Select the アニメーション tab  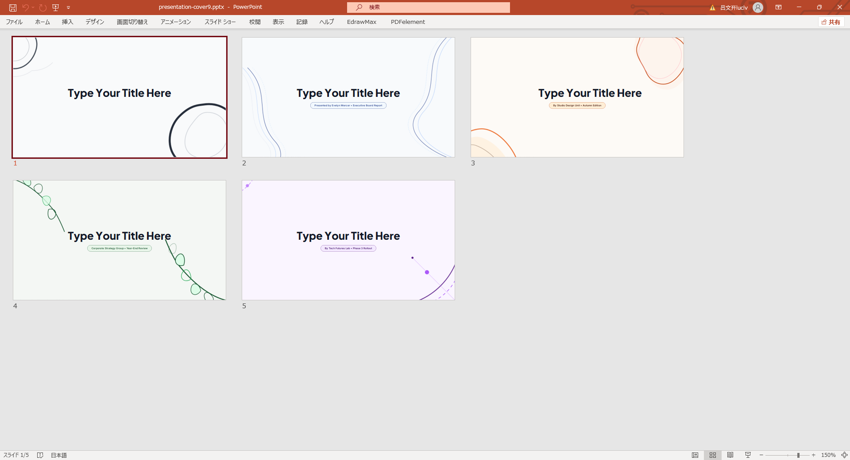(176, 22)
